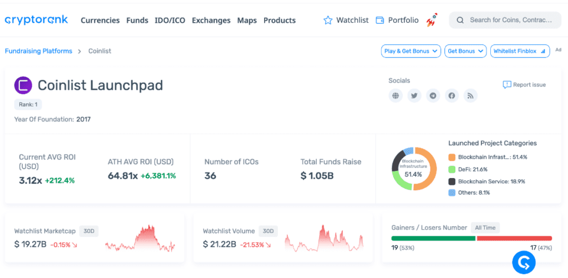Click the red losers progress bar
568x278 pixels.
pyautogui.click(x=514, y=238)
